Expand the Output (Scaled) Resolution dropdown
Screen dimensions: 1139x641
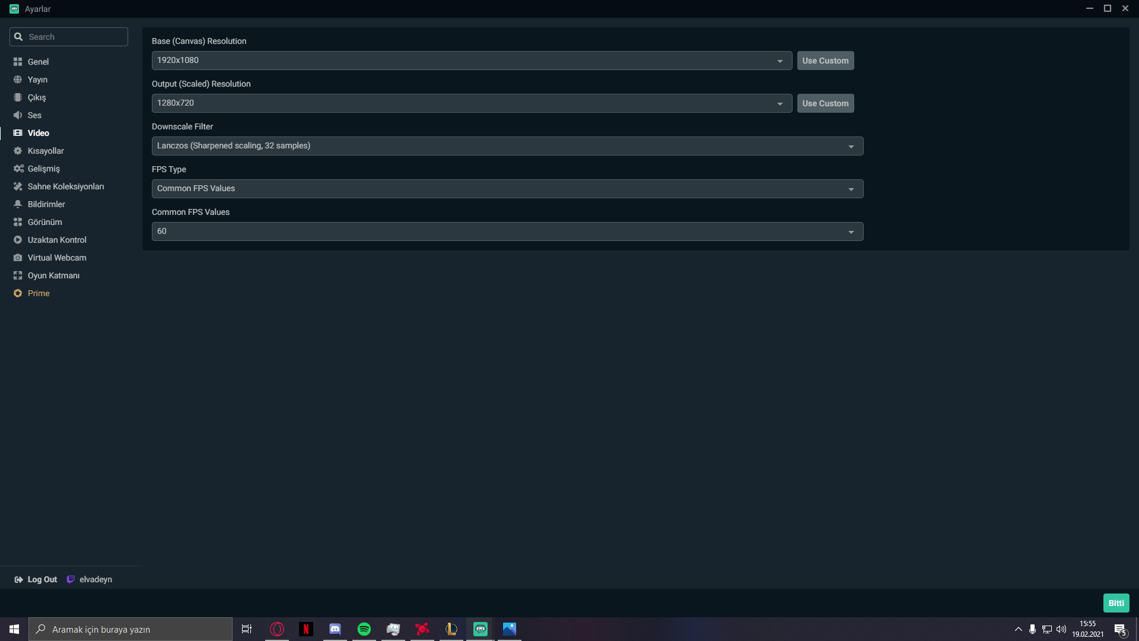472,103
